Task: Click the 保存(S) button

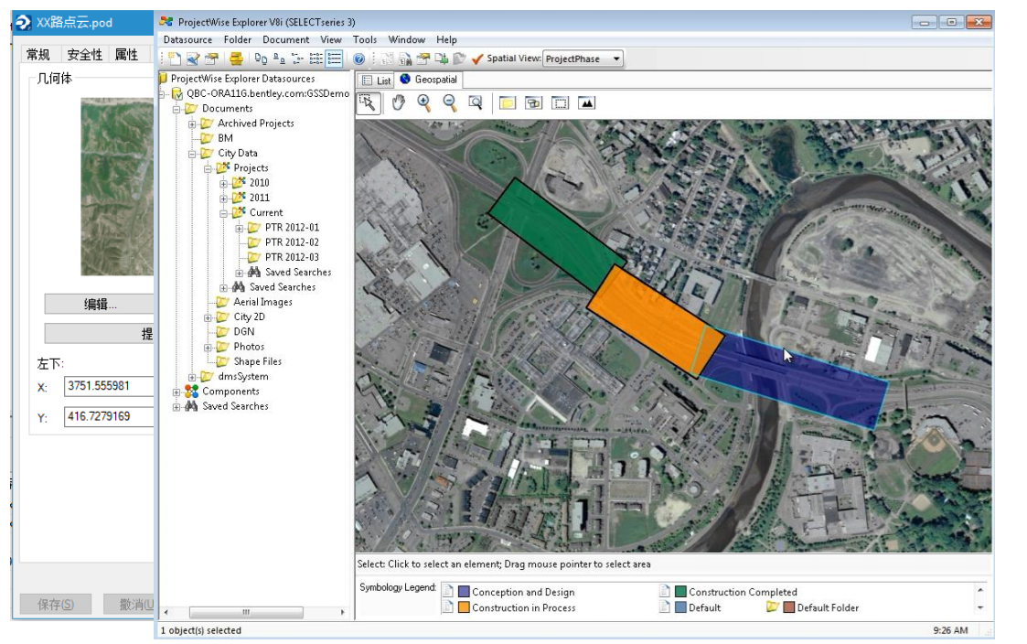Action: [x=56, y=604]
